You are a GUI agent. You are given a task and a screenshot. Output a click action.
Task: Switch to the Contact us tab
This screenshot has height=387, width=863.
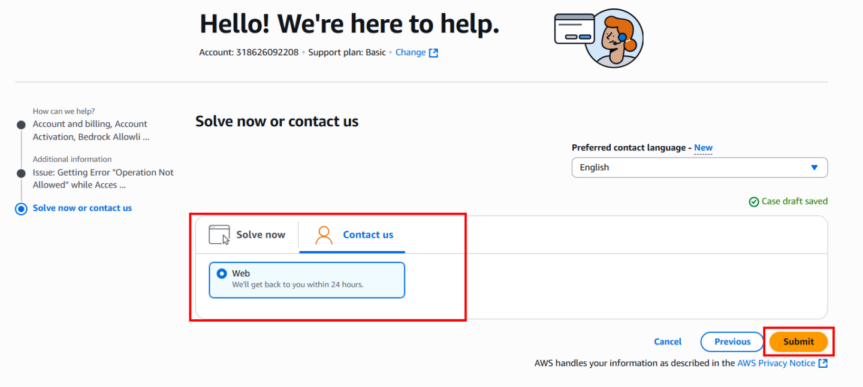pos(352,235)
